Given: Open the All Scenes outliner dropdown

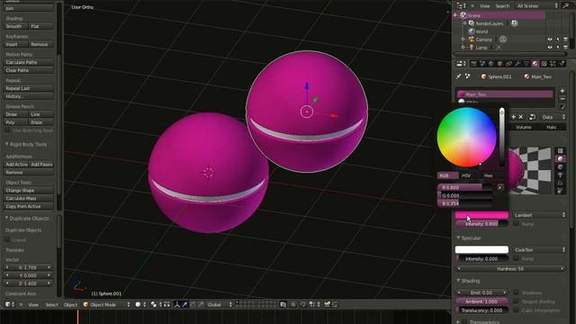Looking at the screenshot, I should coord(536,6).
